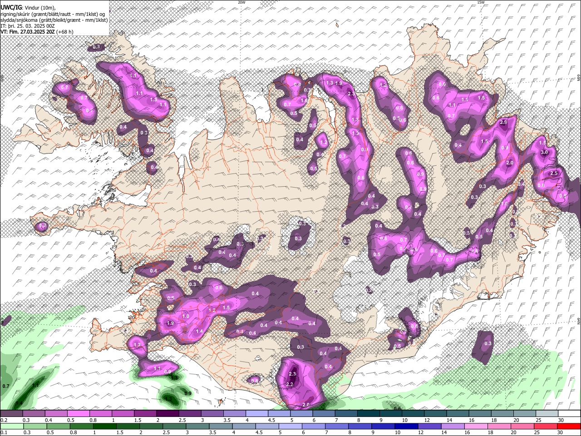
Task: Click the 2.9 snowfall value on the map
Action: (503, 123)
